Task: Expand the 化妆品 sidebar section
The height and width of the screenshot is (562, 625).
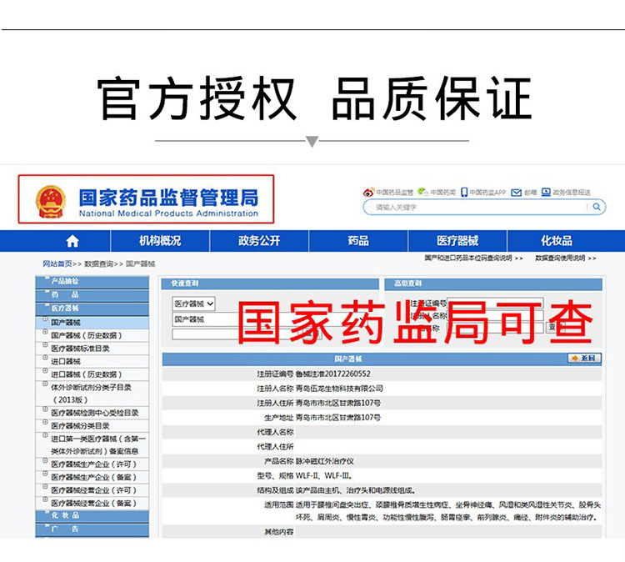Action: click(x=92, y=515)
